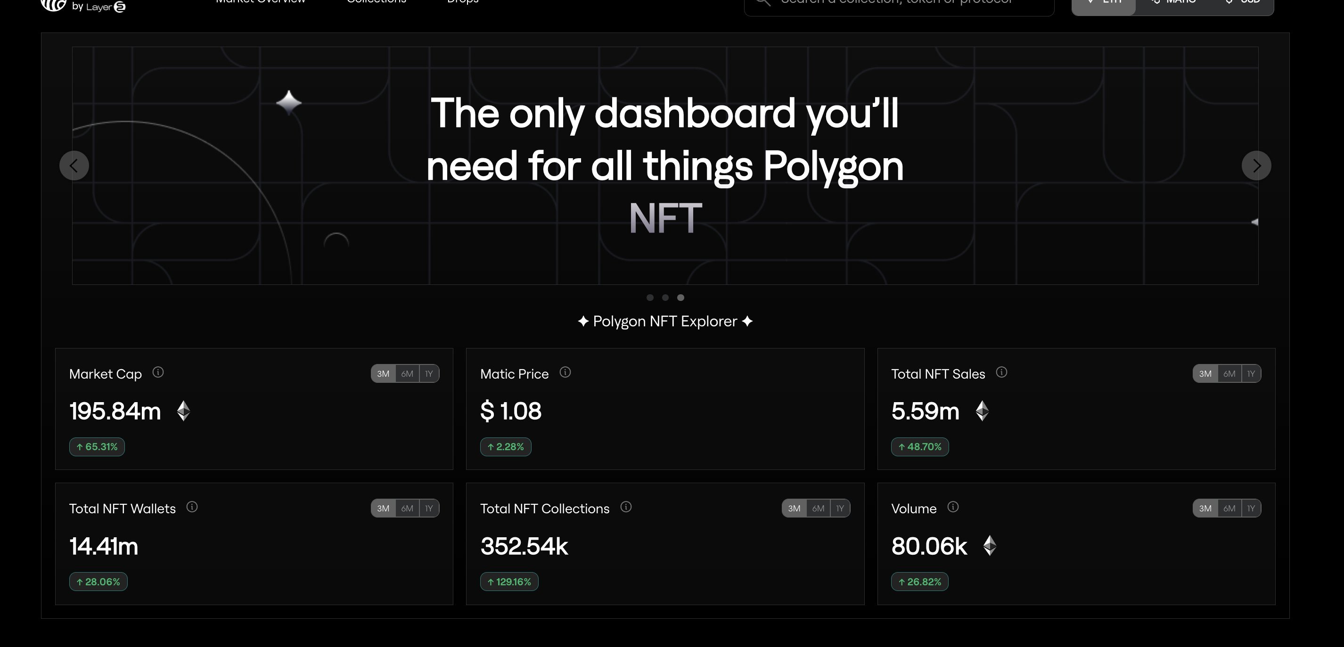
Task: Select the first carousel dot indicator
Action: tap(650, 298)
